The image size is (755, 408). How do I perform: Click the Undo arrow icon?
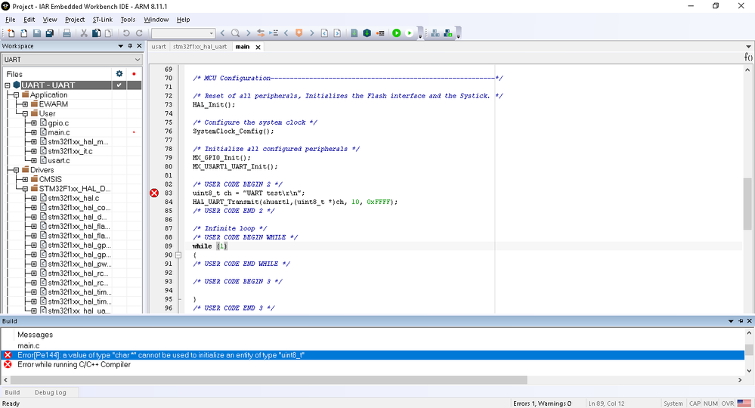(x=126, y=33)
